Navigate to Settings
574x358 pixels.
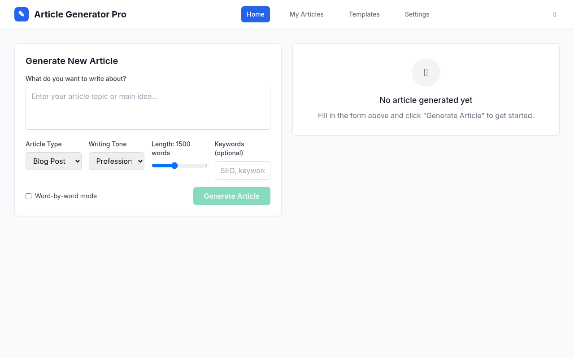click(417, 14)
